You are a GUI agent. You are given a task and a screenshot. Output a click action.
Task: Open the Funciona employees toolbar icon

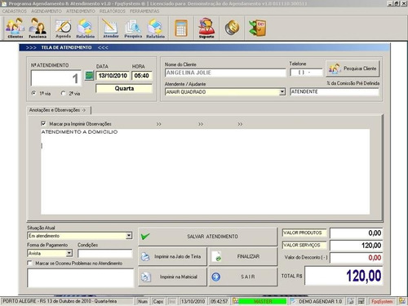click(x=38, y=28)
